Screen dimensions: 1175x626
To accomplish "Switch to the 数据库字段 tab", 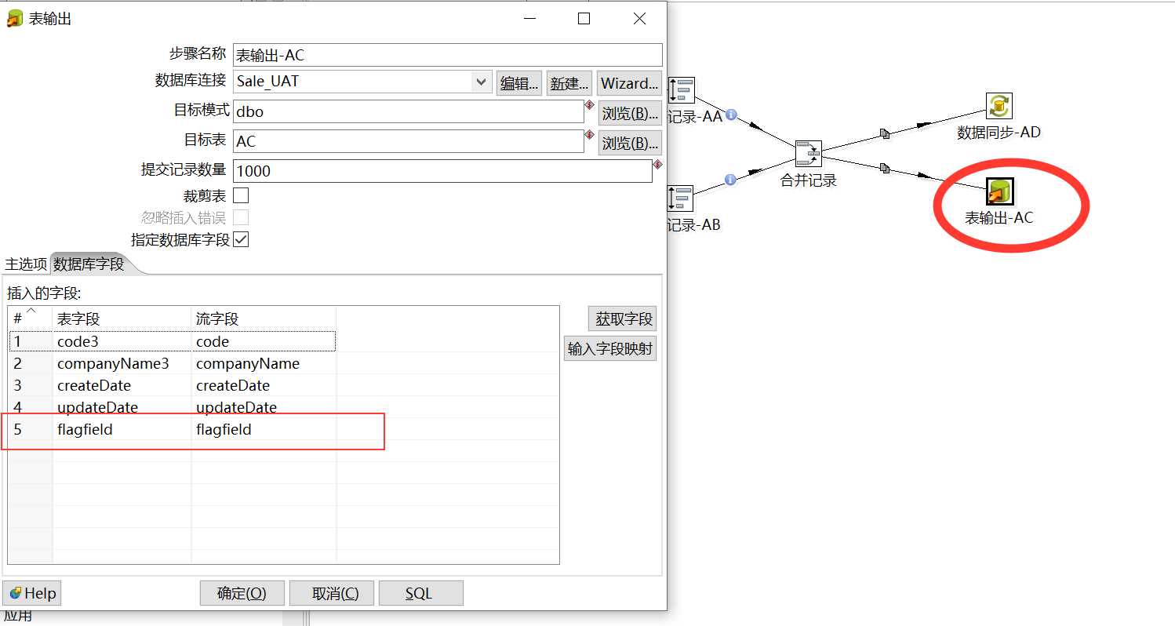I will pos(89,264).
